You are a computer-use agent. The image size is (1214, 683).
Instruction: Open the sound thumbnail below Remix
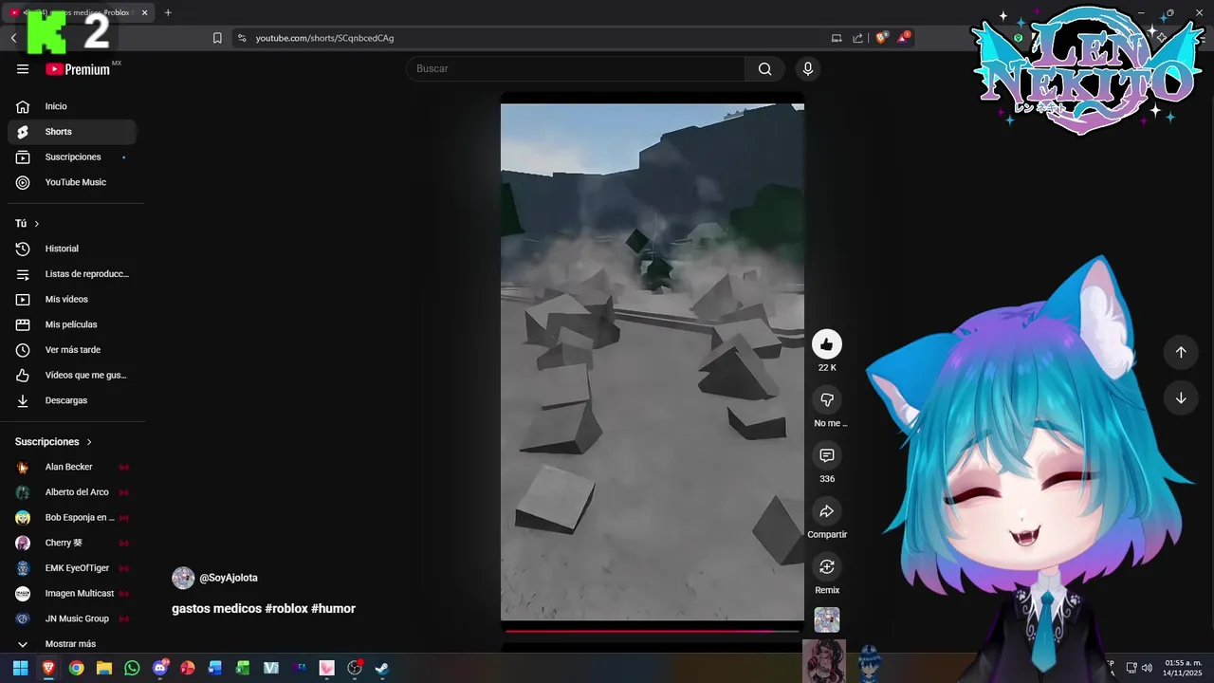[x=827, y=619]
